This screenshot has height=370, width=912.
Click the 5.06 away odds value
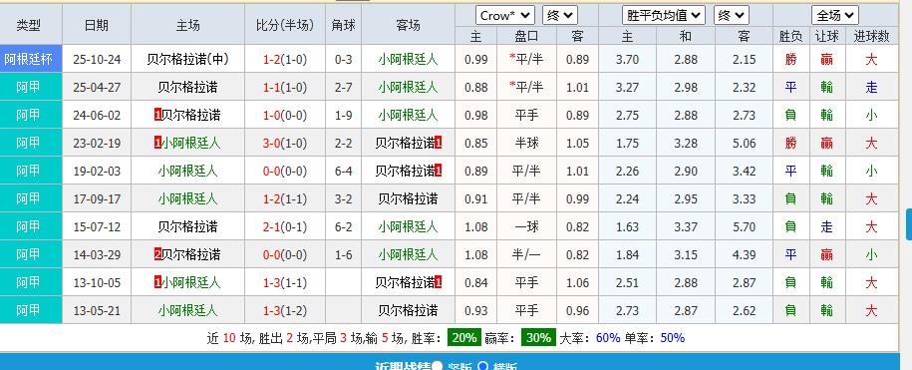[x=744, y=144]
